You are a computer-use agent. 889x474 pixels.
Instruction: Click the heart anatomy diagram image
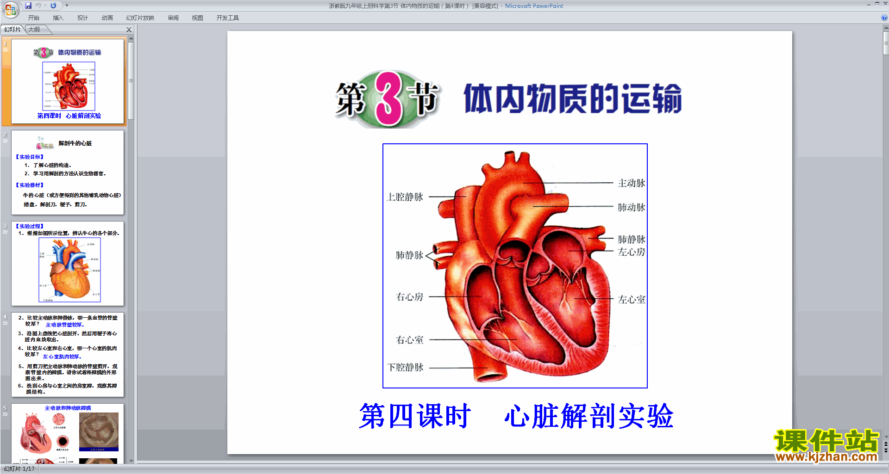(515, 266)
